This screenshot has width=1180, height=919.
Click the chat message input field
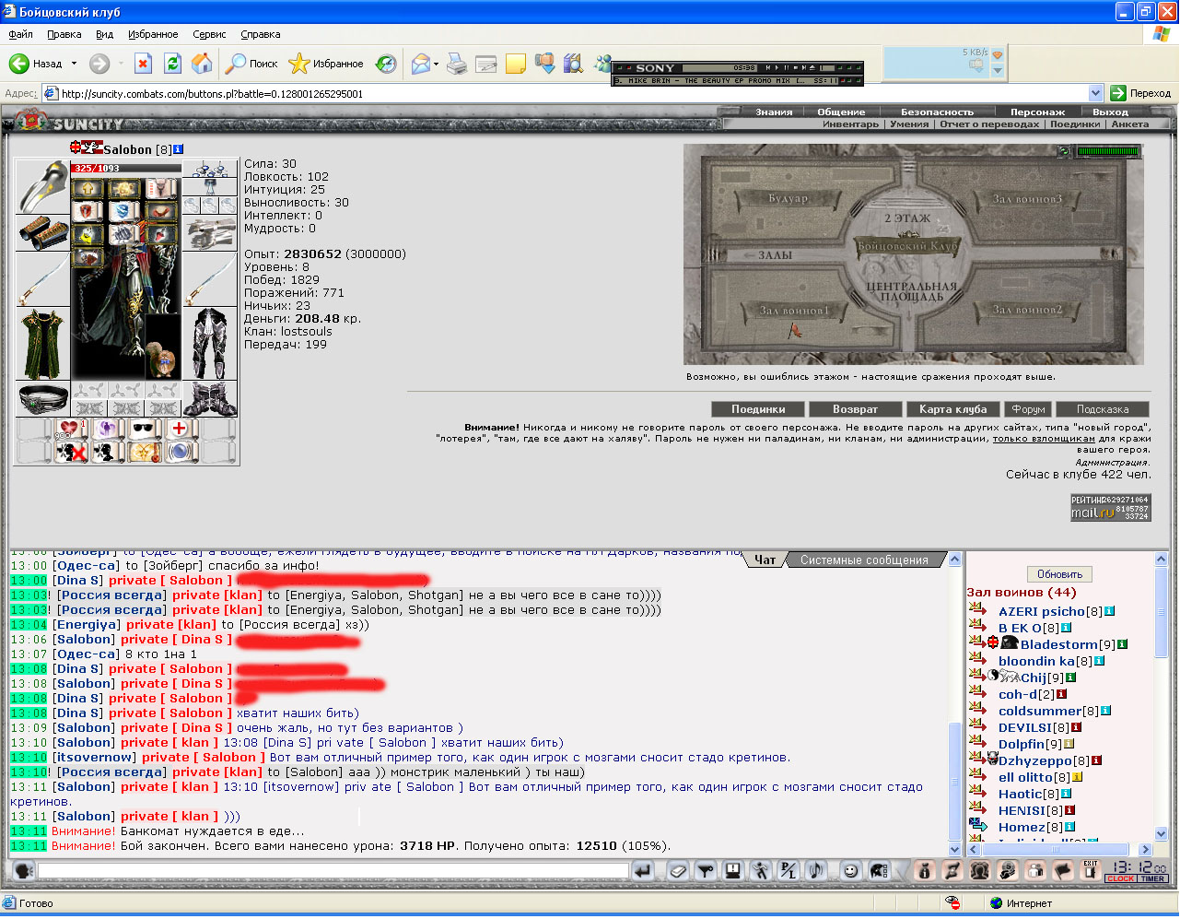click(x=333, y=870)
